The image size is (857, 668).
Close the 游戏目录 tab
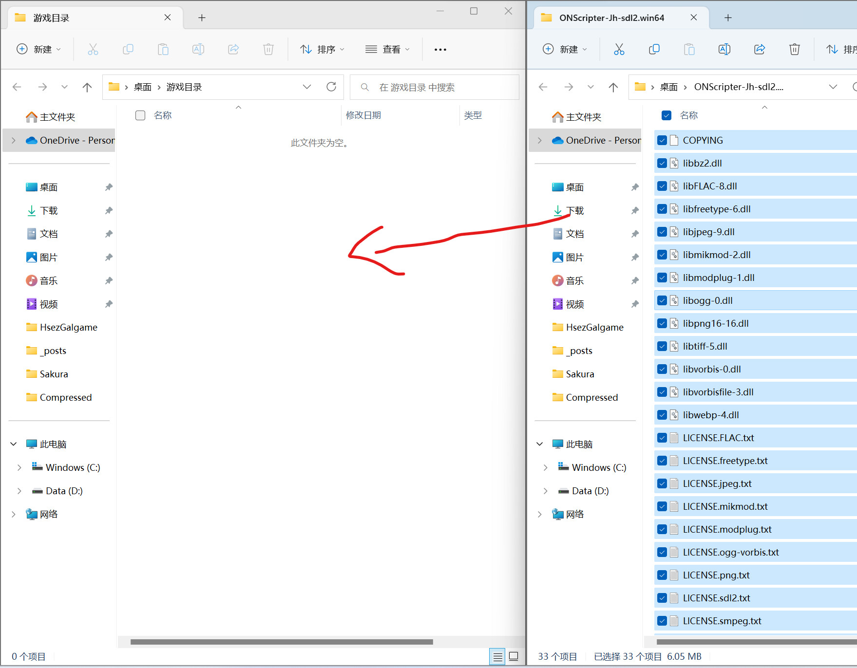click(x=168, y=18)
